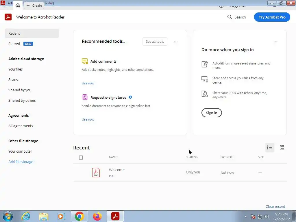Click 'Just now' in the Welcome row
Viewport: 296px width, 222px height.
click(x=227, y=172)
